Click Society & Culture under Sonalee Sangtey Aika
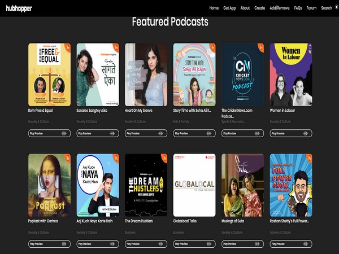Image resolution: width=339 pixels, height=254 pixels. pyautogui.click(x=87, y=121)
